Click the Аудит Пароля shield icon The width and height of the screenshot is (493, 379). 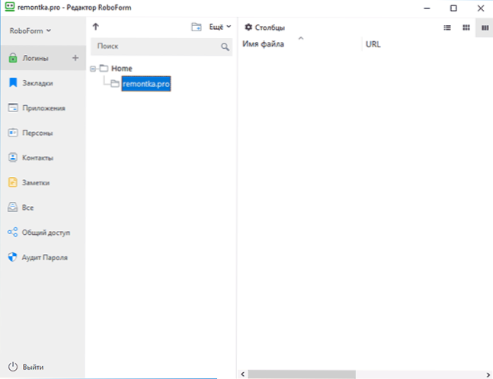pyautogui.click(x=12, y=257)
